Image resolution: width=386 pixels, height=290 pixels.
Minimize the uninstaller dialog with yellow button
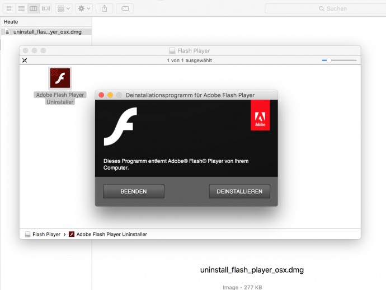pyautogui.click(x=110, y=95)
